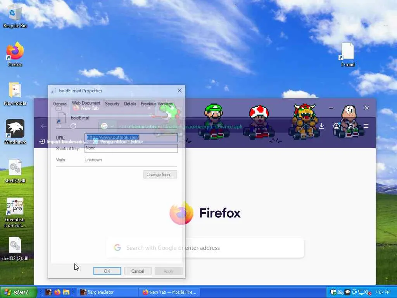Screen dimensions: 397x298
Task: Open the Firefox account icon
Action: [336, 126]
